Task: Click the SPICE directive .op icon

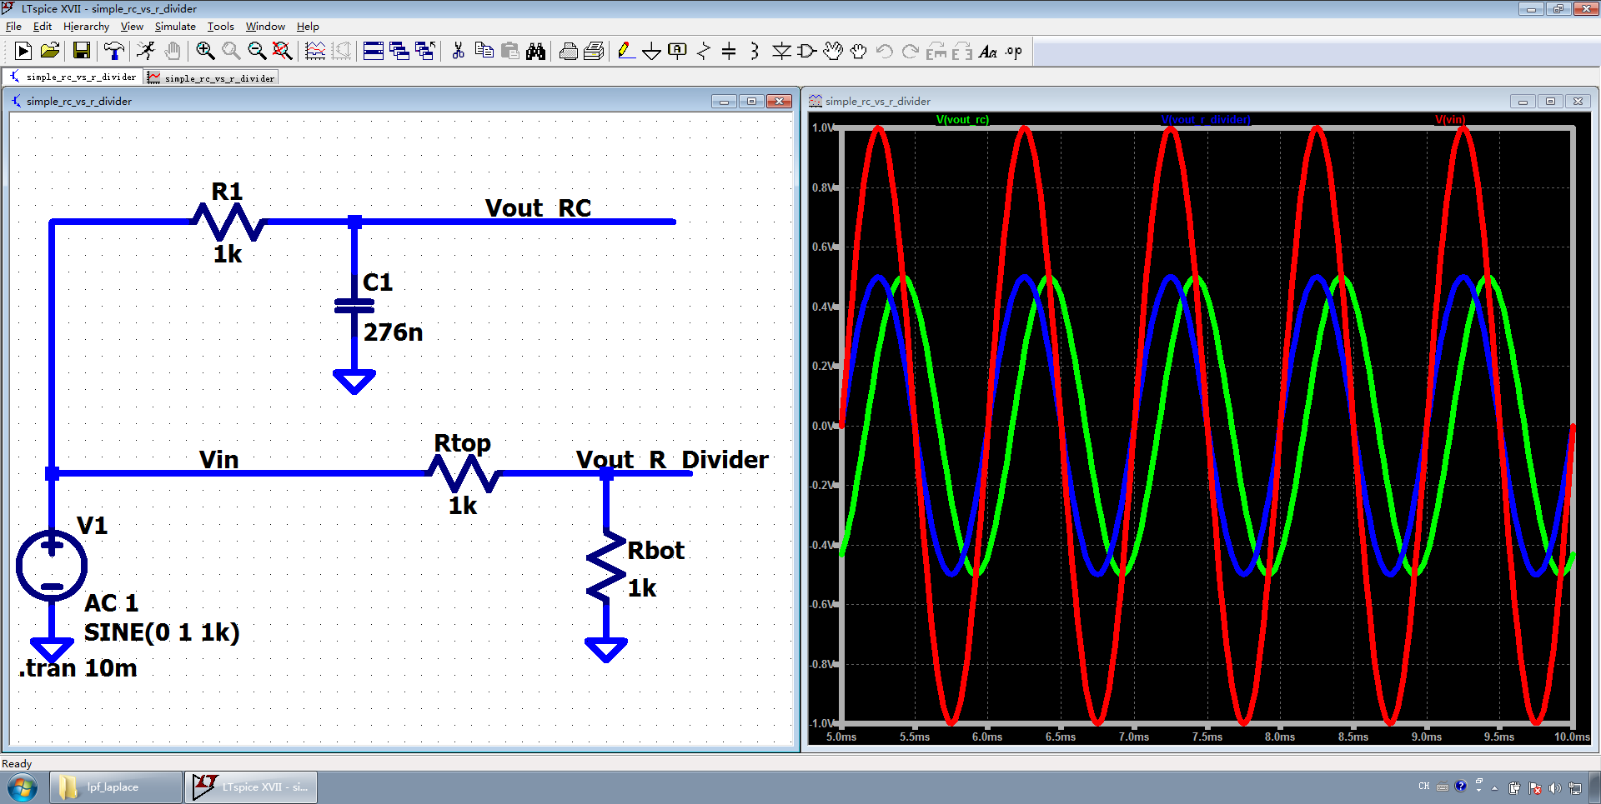Action: (x=1013, y=52)
